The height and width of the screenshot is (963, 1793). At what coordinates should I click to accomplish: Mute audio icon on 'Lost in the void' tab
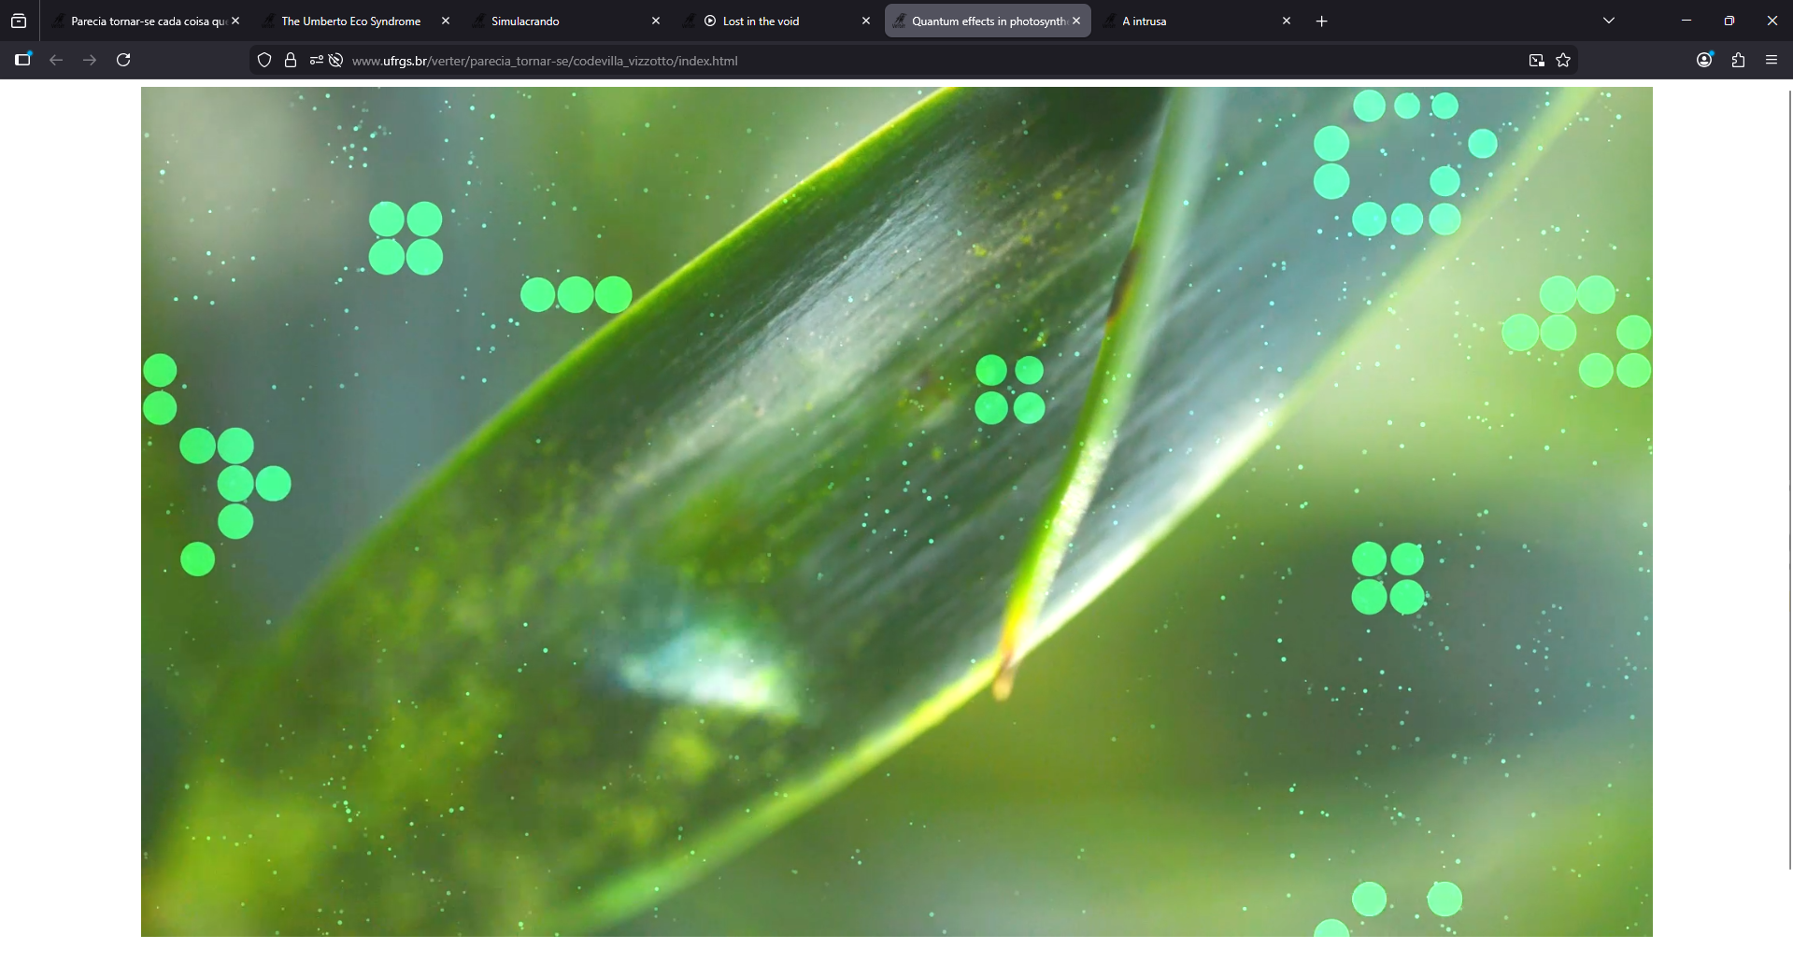(x=710, y=21)
